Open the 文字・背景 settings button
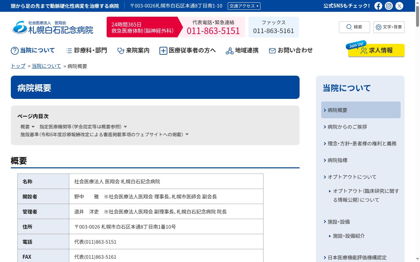 (389, 27)
